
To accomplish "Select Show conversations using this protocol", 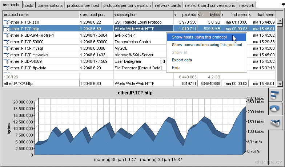I will 206,45.
